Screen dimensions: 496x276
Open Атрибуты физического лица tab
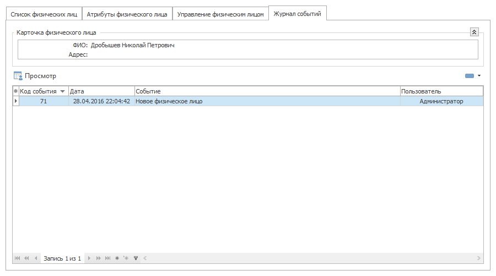(x=127, y=14)
